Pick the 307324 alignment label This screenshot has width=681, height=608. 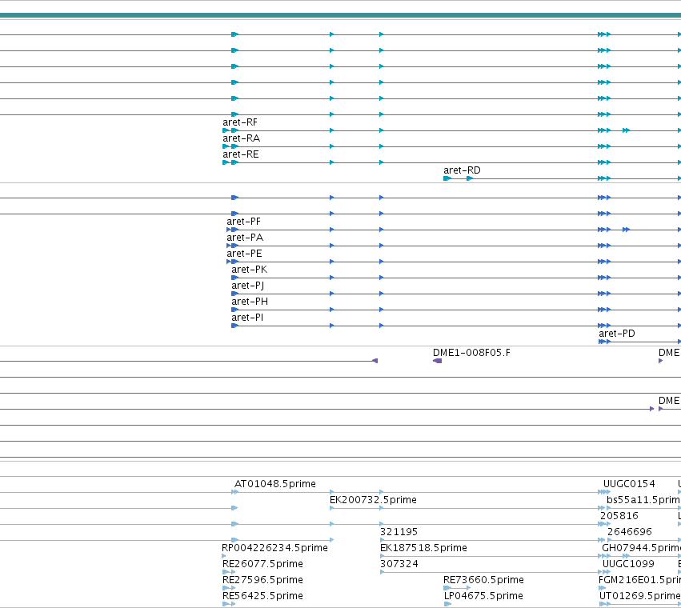(399, 564)
